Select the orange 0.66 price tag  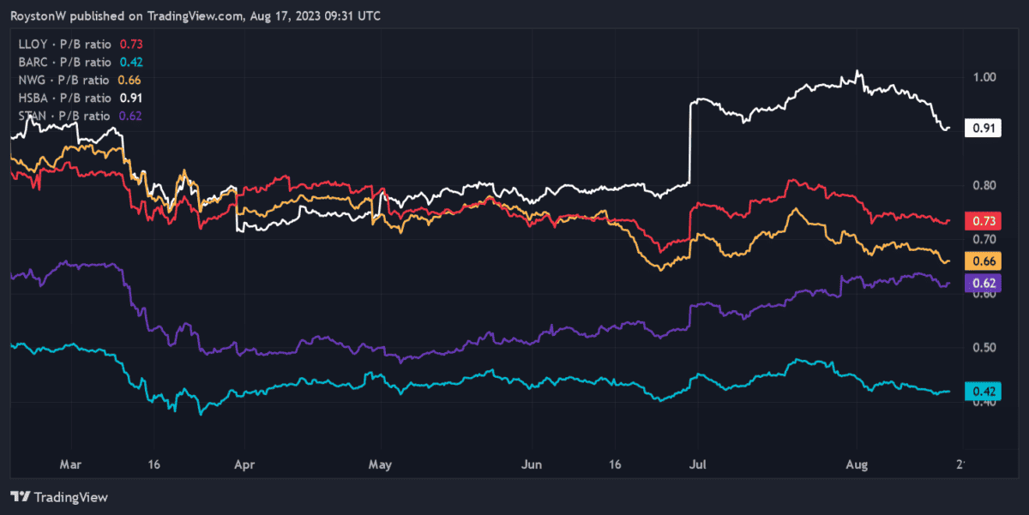(982, 260)
